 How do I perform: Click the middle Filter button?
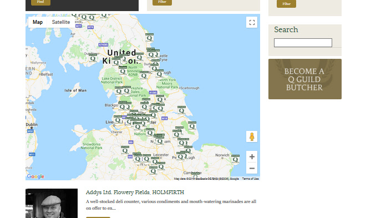tap(162, 2)
